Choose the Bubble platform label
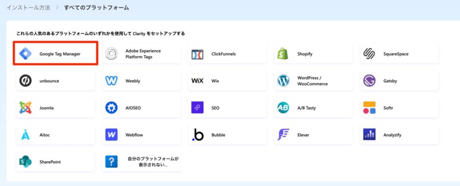This screenshot has height=186, width=460. (218, 135)
